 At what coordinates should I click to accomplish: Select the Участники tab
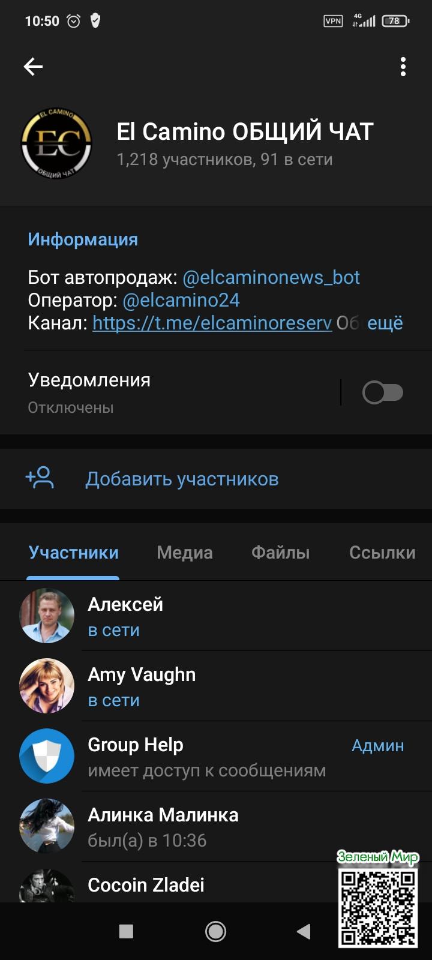(x=74, y=553)
